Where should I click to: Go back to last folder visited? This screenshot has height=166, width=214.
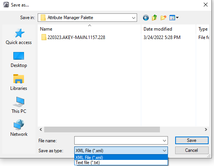[146, 18]
